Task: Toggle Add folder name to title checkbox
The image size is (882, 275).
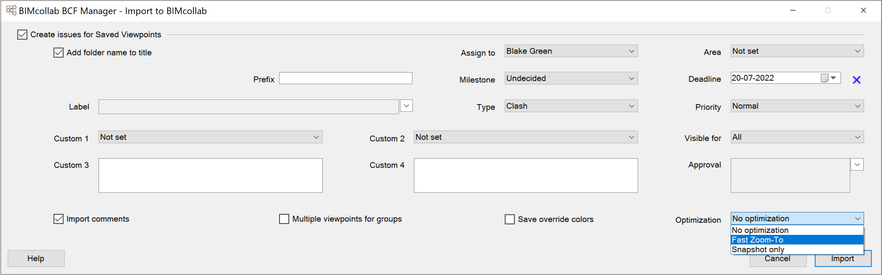Action: [58, 52]
